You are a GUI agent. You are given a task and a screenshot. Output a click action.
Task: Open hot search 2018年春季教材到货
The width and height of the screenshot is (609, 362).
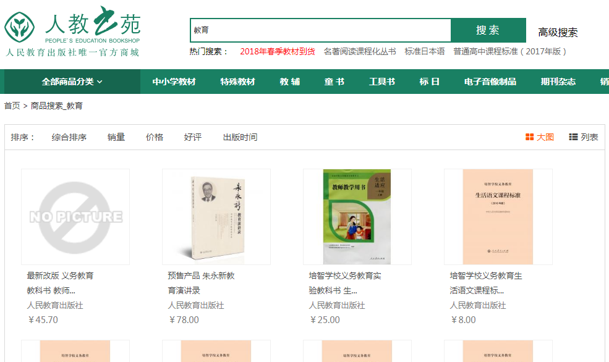click(x=278, y=52)
